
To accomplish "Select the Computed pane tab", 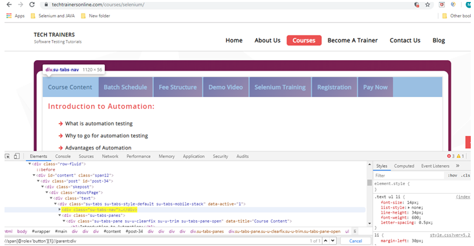I will coord(404,166).
